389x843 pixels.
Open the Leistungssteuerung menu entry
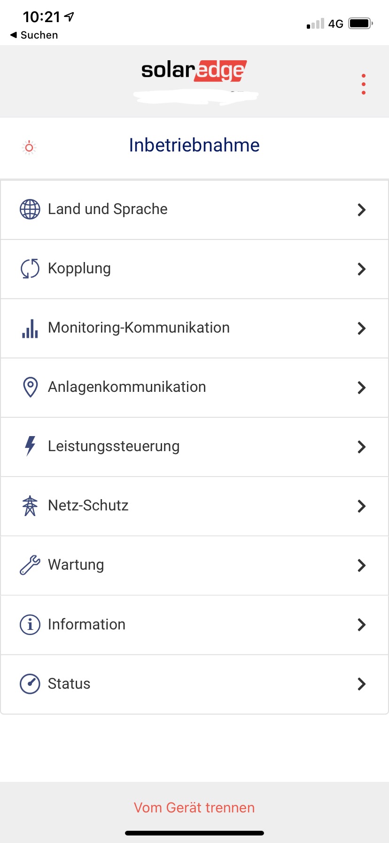(x=114, y=446)
